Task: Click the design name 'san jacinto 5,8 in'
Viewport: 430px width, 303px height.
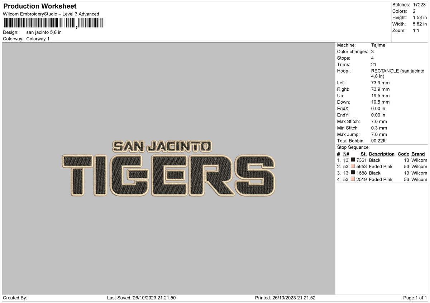Action: click(x=44, y=32)
